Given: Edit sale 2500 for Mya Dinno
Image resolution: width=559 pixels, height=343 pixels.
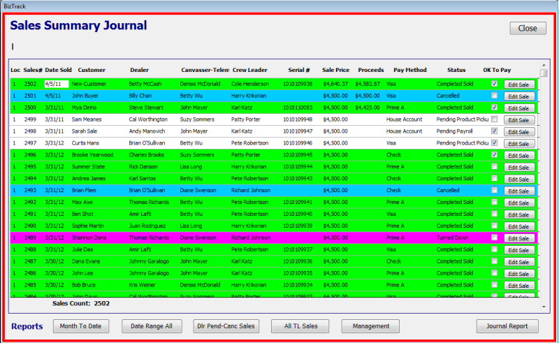Looking at the screenshot, I should tap(519, 108).
